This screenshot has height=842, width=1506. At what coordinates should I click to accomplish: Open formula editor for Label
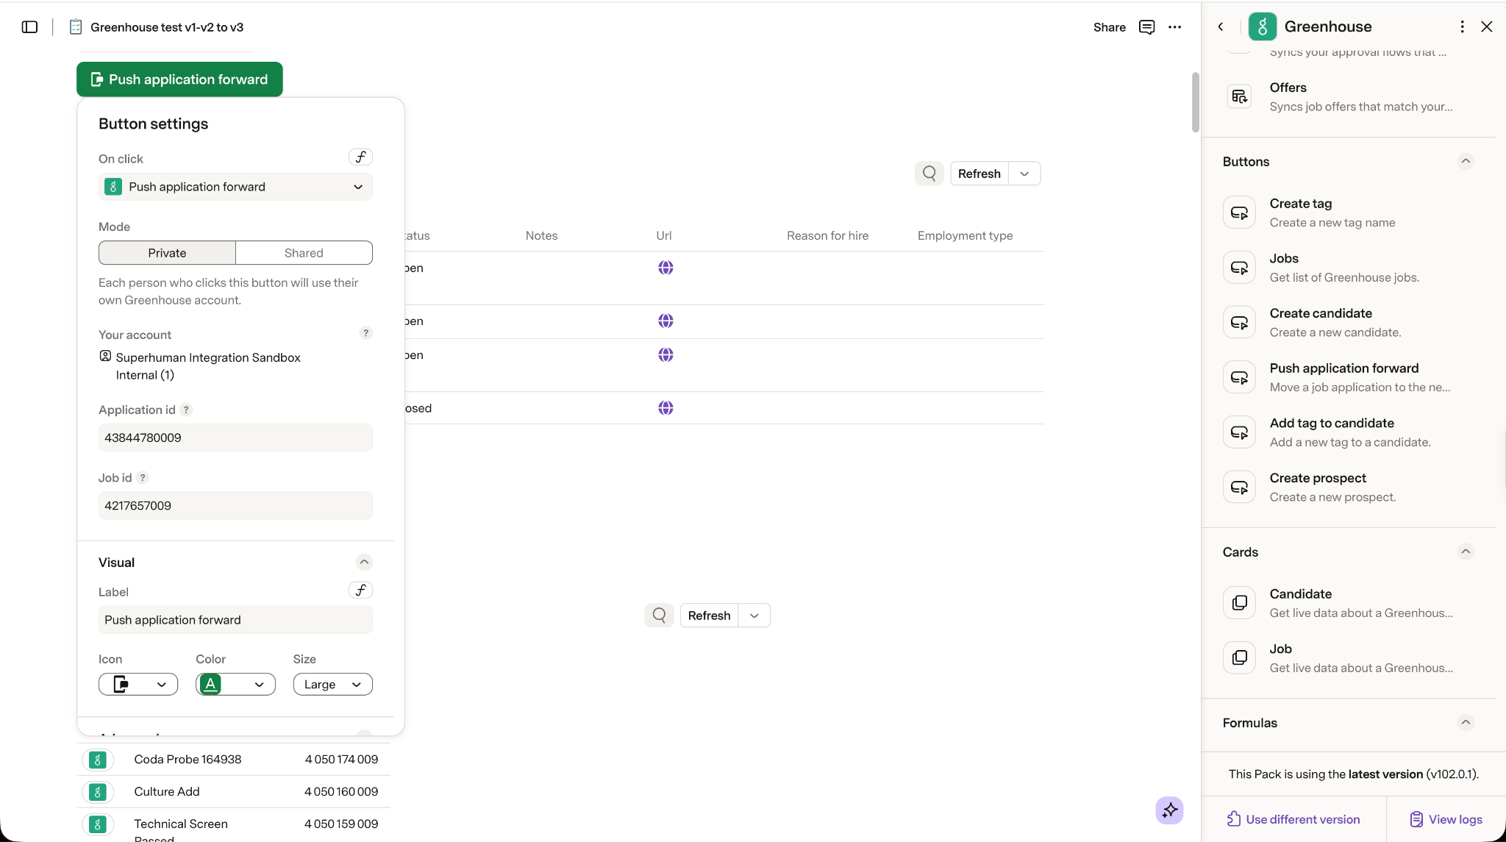[x=360, y=591]
